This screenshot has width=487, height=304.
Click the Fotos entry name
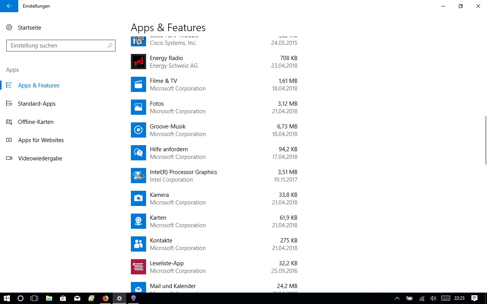(x=157, y=104)
